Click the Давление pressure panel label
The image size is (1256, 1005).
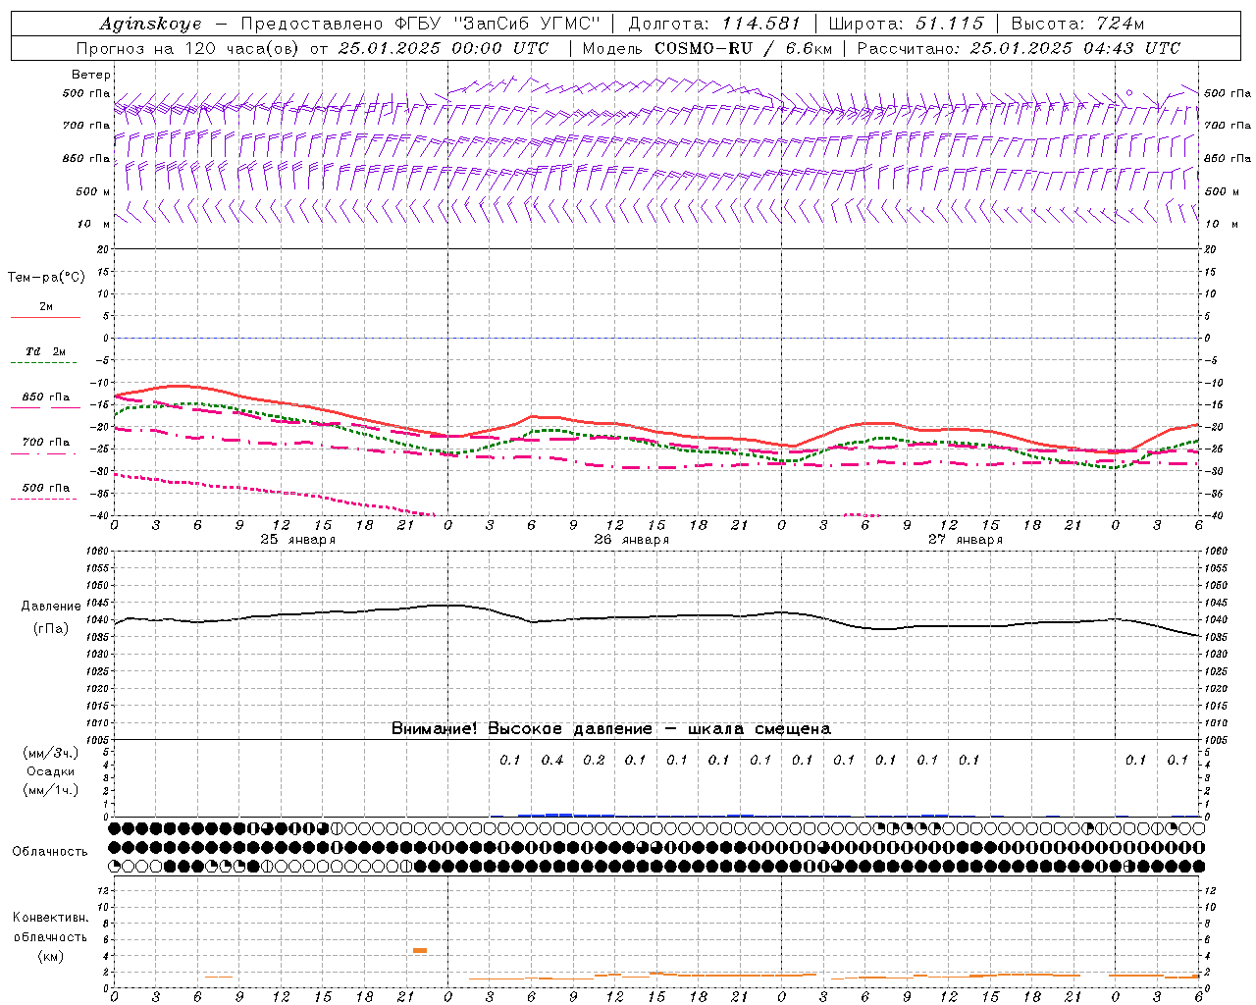click(x=51, y=607)
